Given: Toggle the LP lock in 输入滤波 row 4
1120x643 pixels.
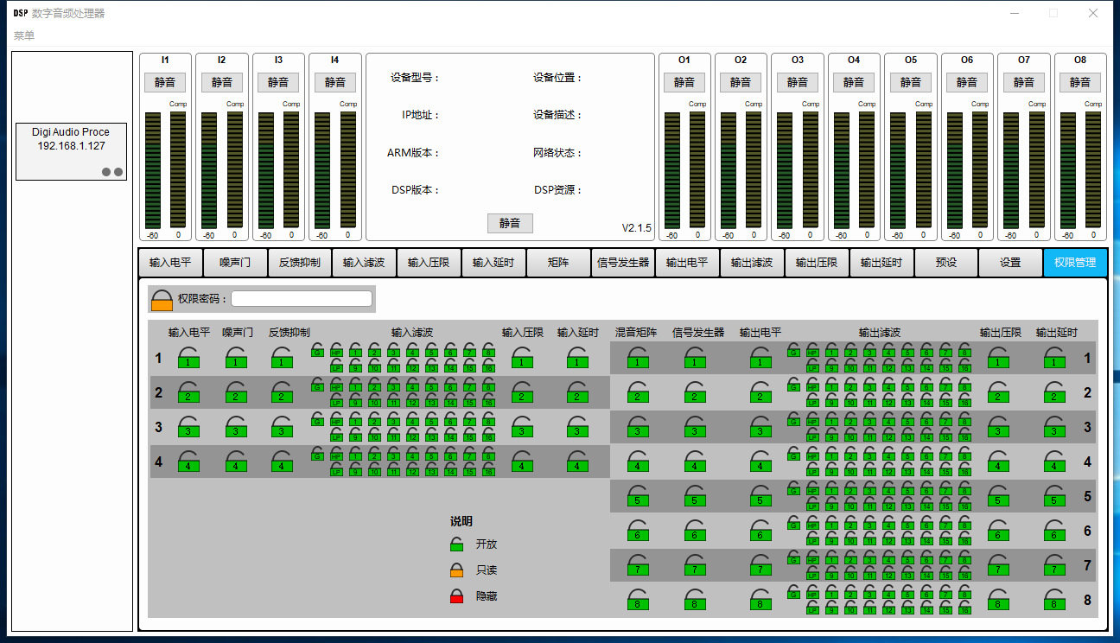Looking at the screenshot, I should pyautogui.click(x=337, y=469).
